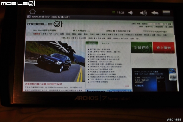Viewport: 183px width, 122px height.
Task: Click the Mobile01 logo on the webpage
Action: (45, 24)
